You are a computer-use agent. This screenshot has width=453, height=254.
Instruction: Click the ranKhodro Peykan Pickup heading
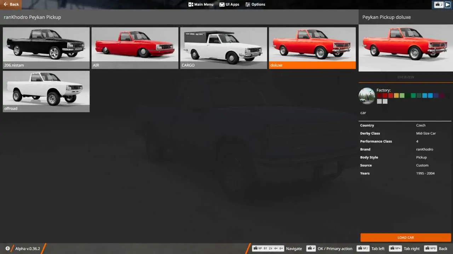32,17
